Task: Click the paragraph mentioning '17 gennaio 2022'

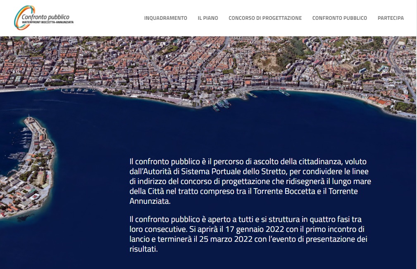Action: 248,234
